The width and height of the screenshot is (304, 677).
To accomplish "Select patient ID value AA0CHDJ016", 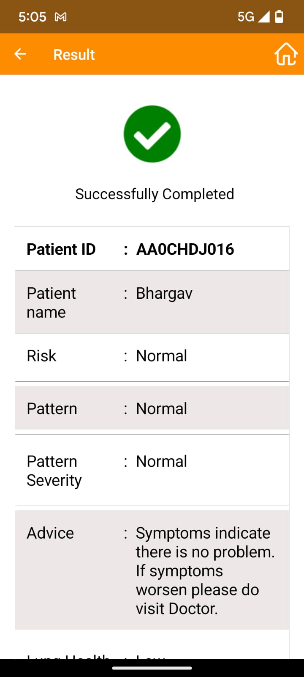I will (185, 249).
